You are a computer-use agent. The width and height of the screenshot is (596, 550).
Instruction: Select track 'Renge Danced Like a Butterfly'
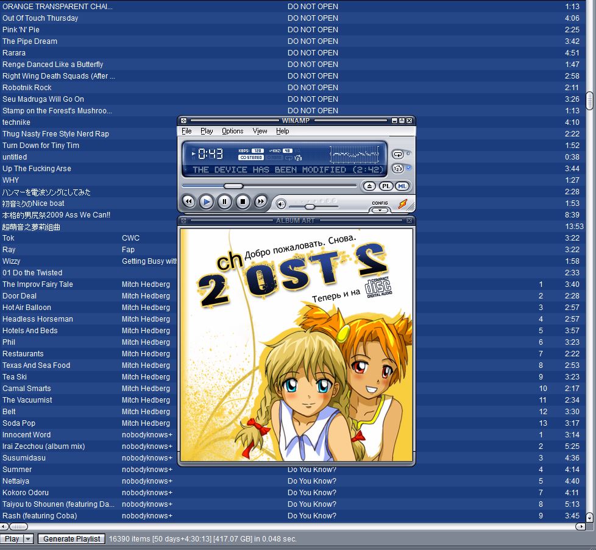click(x=53, y=64)
